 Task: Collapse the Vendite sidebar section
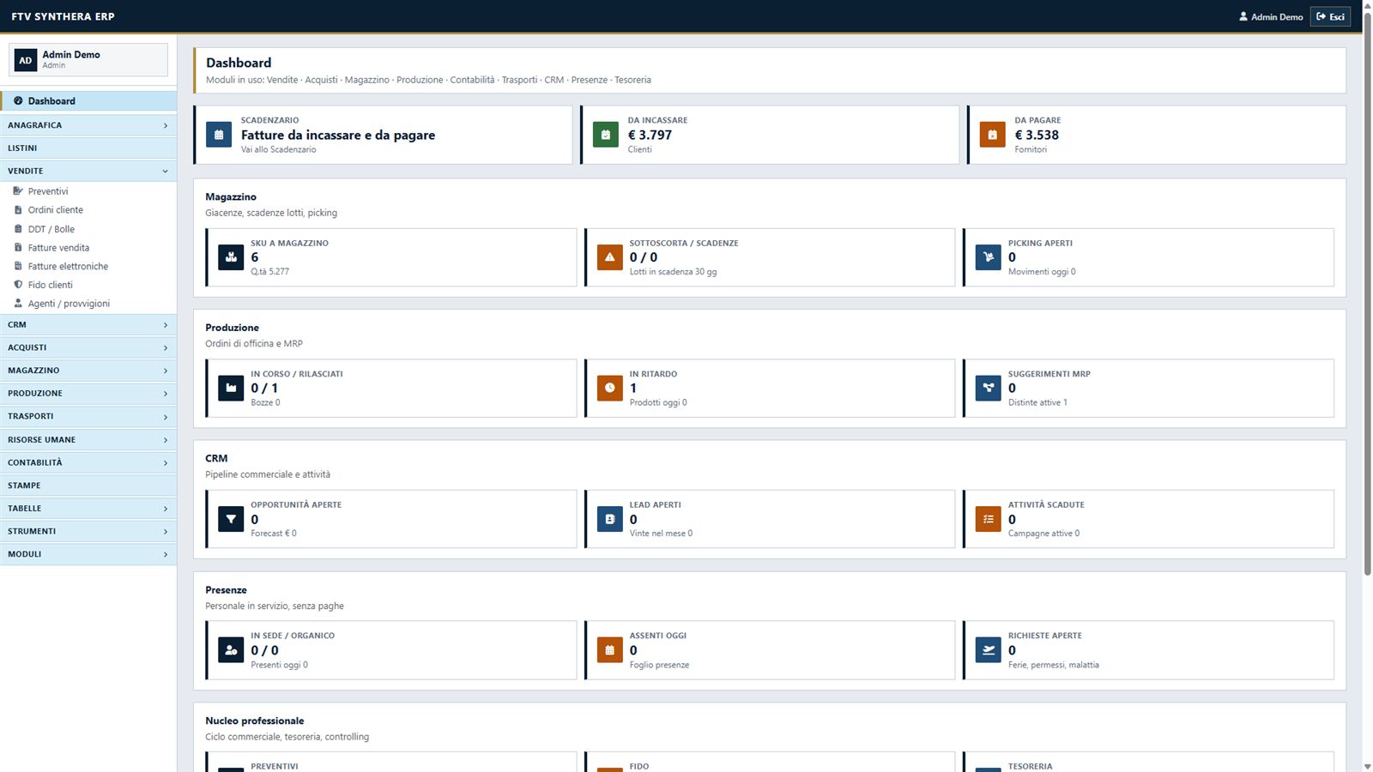pos(88,171)
